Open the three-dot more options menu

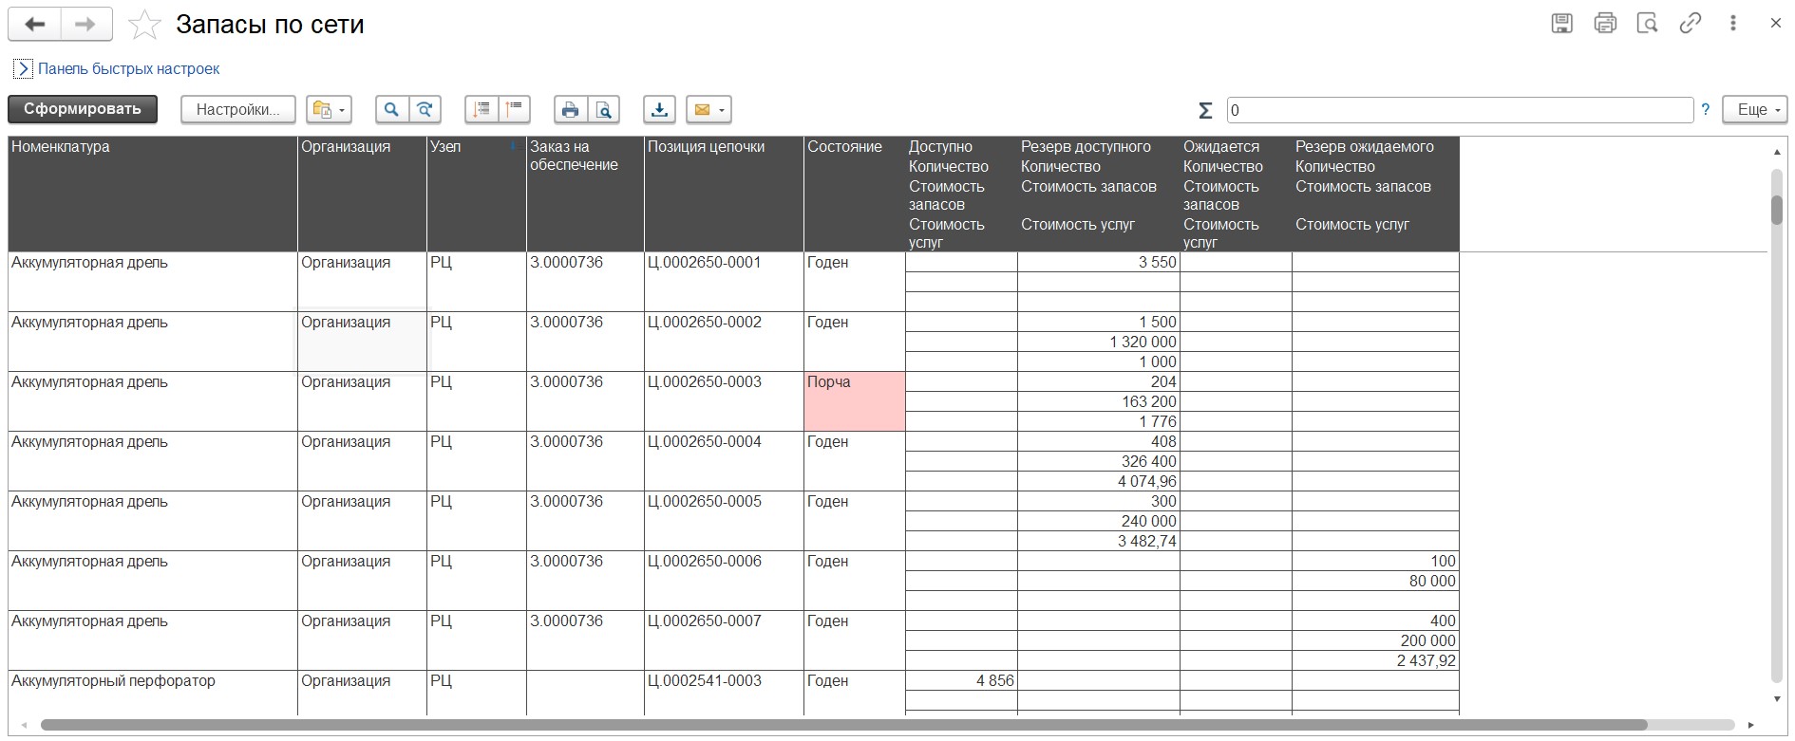click(1732, 24)
